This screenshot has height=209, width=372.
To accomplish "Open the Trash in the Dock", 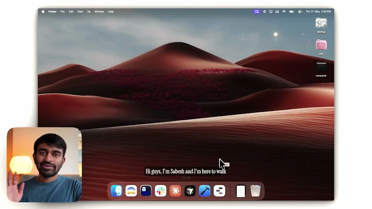I will [x=255, y=191].
